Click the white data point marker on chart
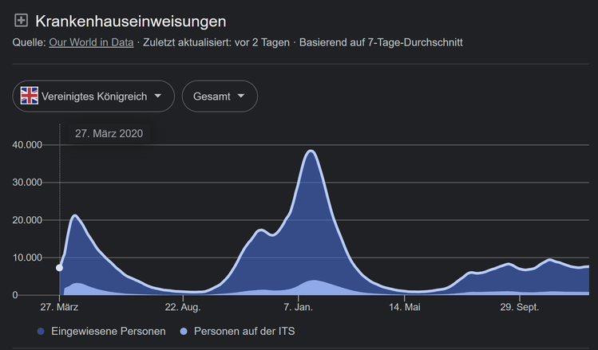Screen dimensions: 598x350 59,268
